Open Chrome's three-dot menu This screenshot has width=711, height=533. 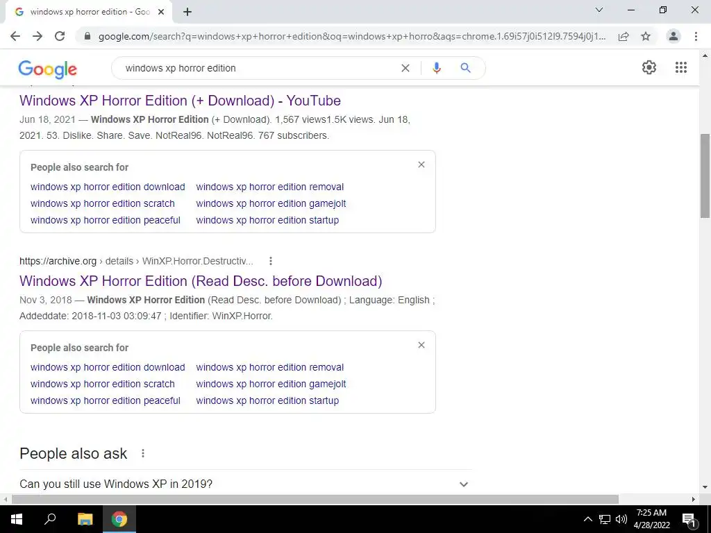pyautogui.click(x=696, y=36)
